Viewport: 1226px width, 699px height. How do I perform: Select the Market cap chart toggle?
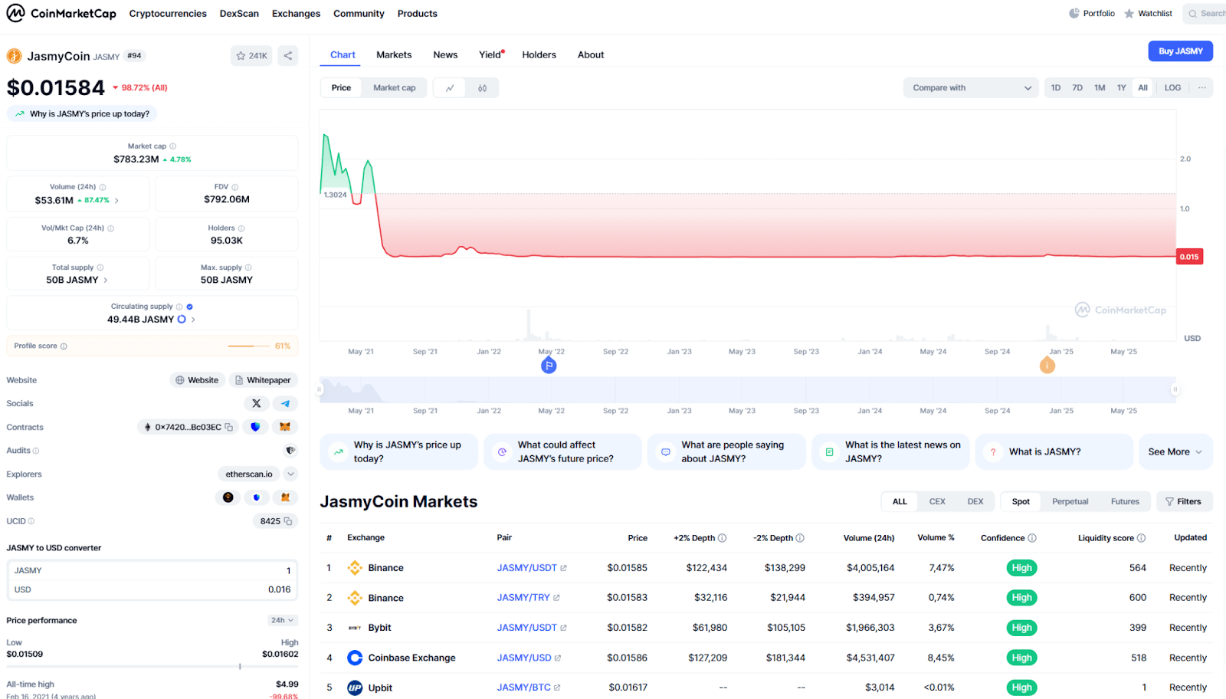[x=394, y=88]
